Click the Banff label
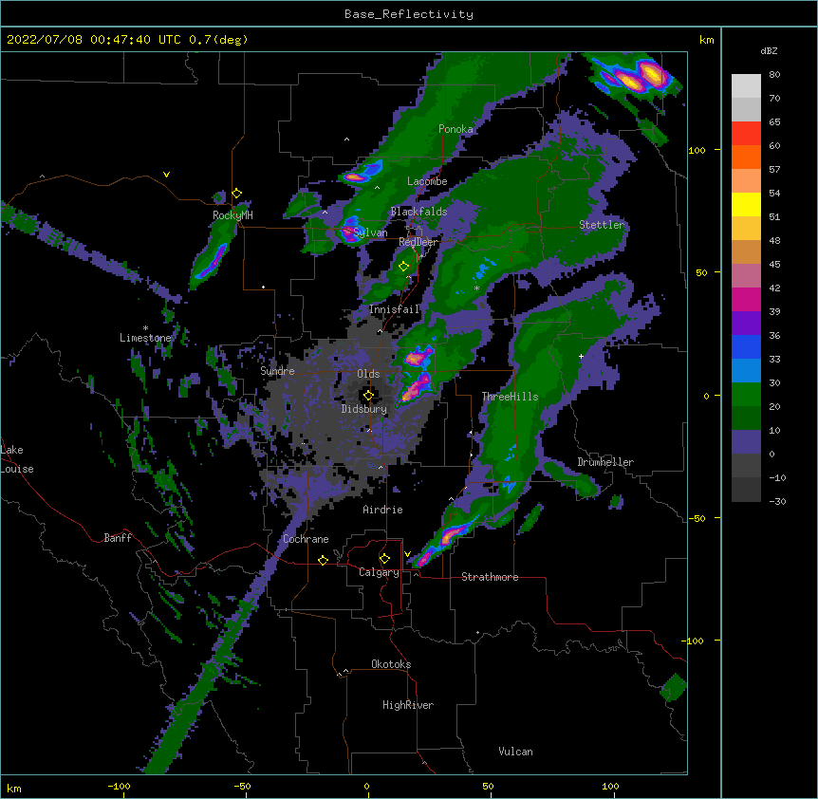The image size is (818, 799). (118, 538)
